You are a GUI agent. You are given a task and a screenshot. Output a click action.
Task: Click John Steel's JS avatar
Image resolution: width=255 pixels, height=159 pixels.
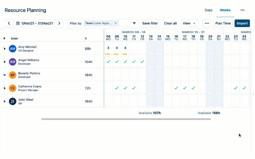point(12,101)
